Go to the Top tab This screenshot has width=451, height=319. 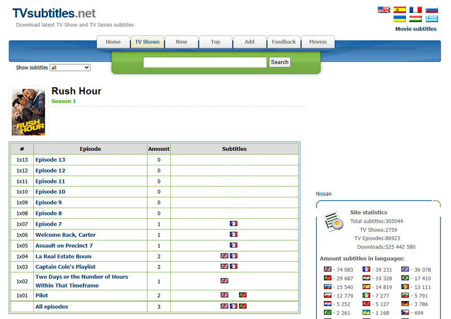click(x=215, y=42)
